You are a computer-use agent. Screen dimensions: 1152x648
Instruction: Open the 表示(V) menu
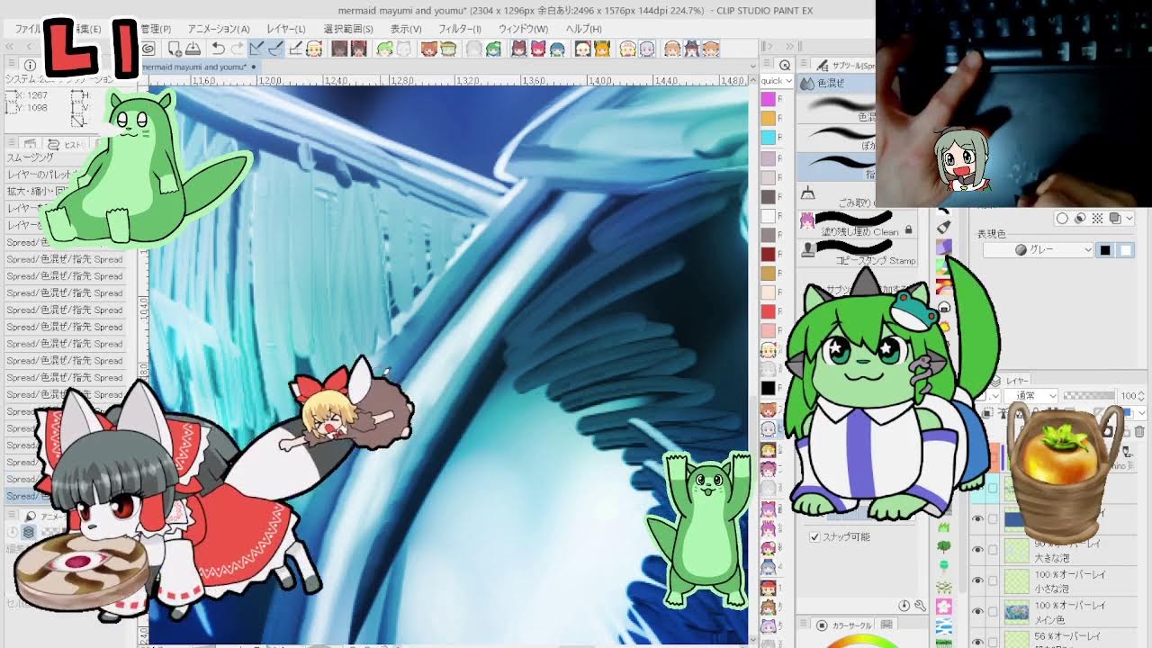coord(406,29)
